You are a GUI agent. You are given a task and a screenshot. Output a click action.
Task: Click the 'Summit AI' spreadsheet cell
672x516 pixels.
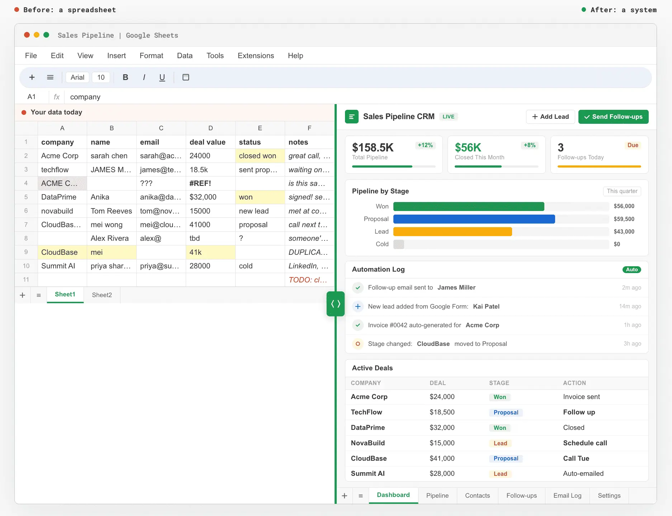tap(62, 266)
